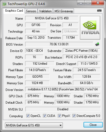Click the Driver Version text field

click(63, 89)
